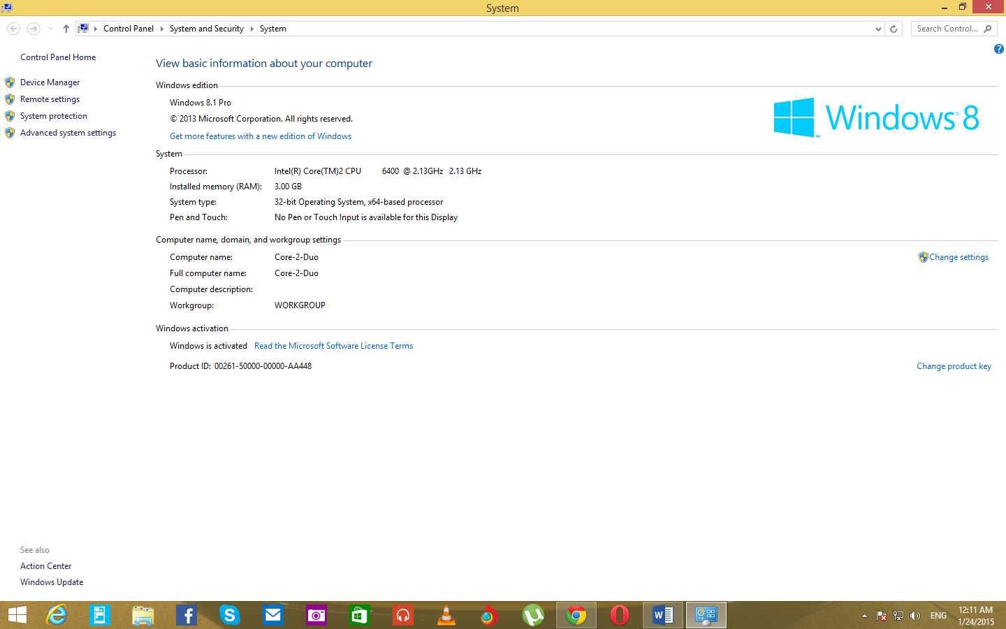
Task: Expand chevron after Control Panel breadcrumb
Action: click(161, 29)
